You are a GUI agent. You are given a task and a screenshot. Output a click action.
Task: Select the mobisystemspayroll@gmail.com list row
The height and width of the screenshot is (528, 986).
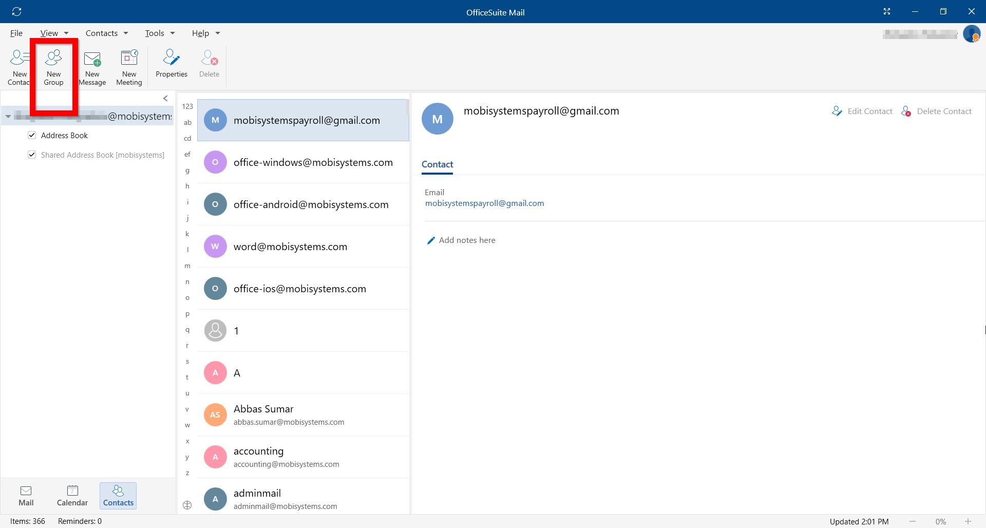point(303,120)
